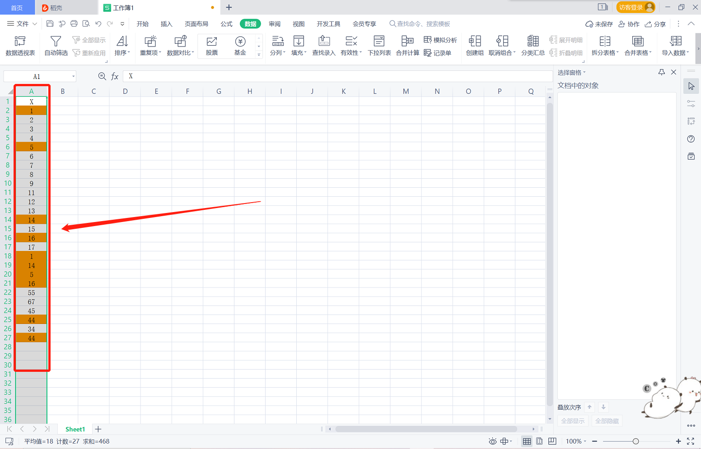701x449 pixels.
Task: Click the 查找命令 search commands box
Action: [x=420, y=24]
